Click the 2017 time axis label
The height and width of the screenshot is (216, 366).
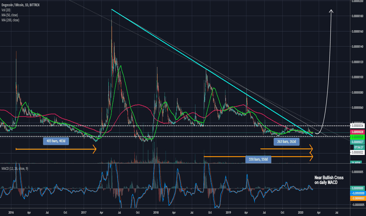(x=84, y=213)
